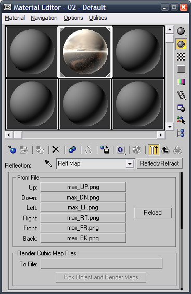Click the sample slots scroll down arrow
191x294 pixels.
170,127
